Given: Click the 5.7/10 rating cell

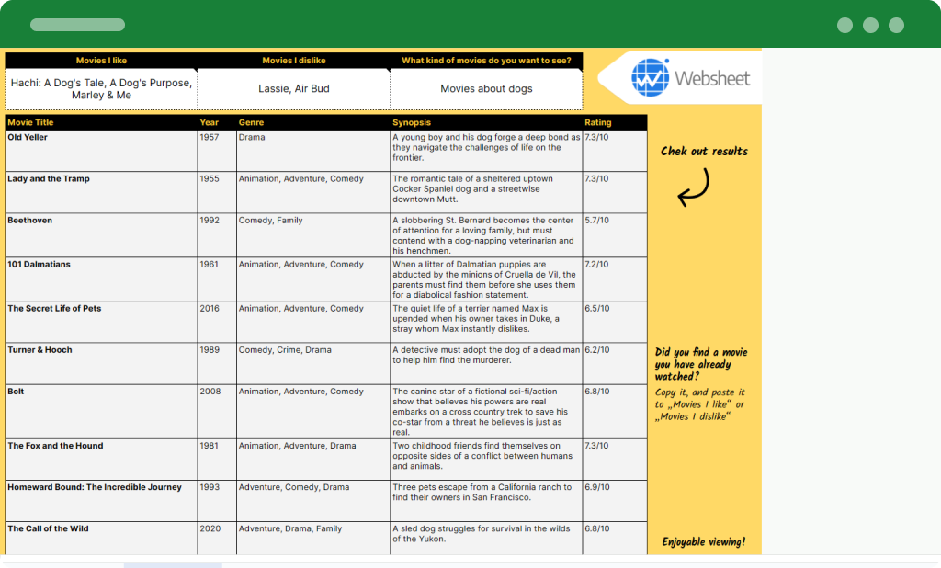Looking at the screenshot, I should click(615, 235).
